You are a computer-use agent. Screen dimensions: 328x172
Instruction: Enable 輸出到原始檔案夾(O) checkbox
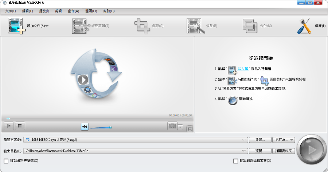[x=235, y=161]
